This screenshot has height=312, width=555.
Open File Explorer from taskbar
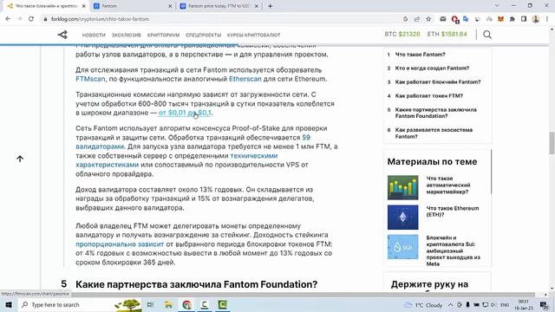tap(168, 304)
